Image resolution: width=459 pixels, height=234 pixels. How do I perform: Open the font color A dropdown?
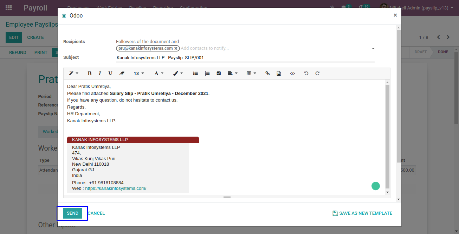coord(159,74)
